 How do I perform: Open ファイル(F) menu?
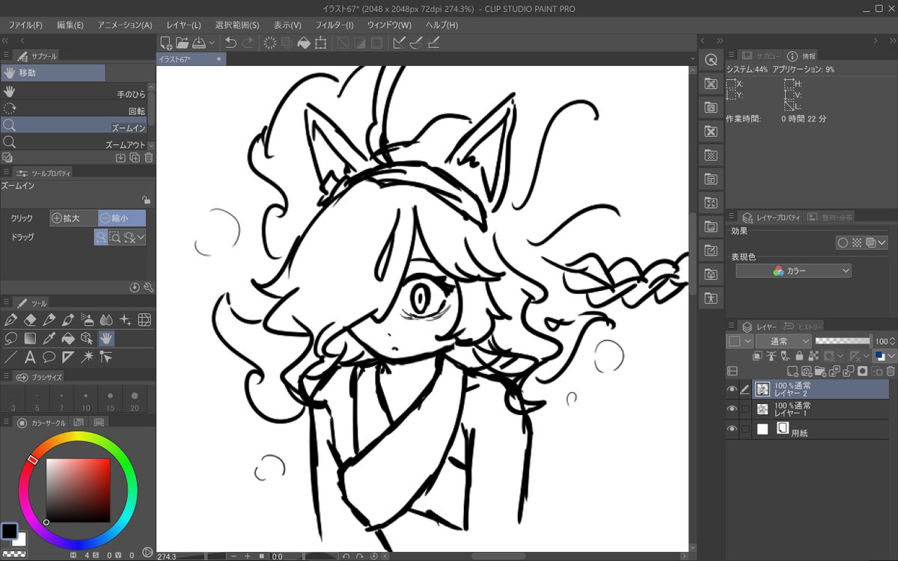[x=25, y=25]
